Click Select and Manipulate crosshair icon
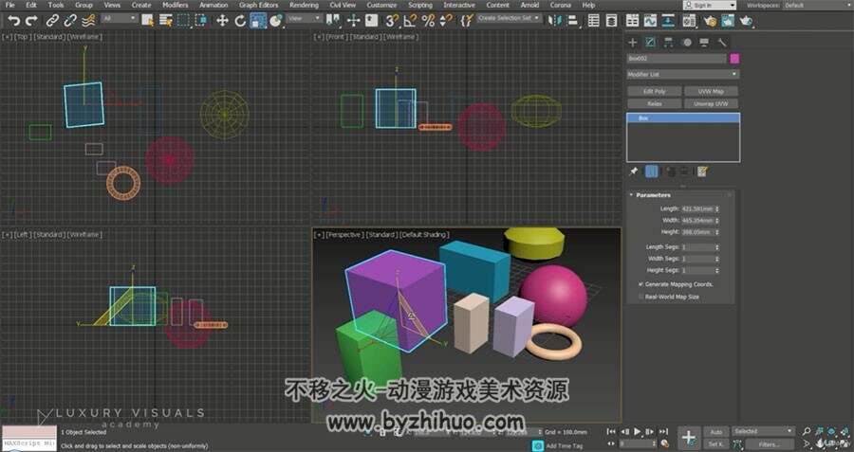This screenshot has height=452, width=854. point(354,21)
